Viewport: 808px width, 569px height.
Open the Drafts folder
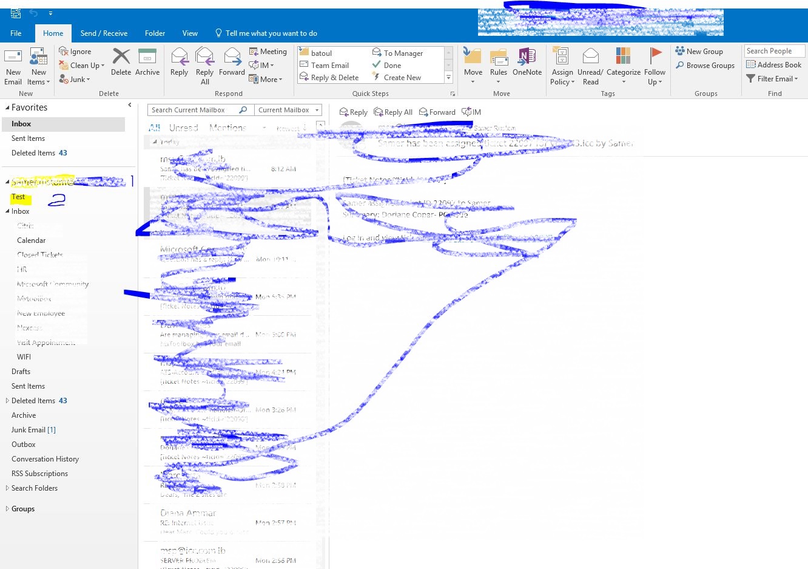tap(21, 371)
